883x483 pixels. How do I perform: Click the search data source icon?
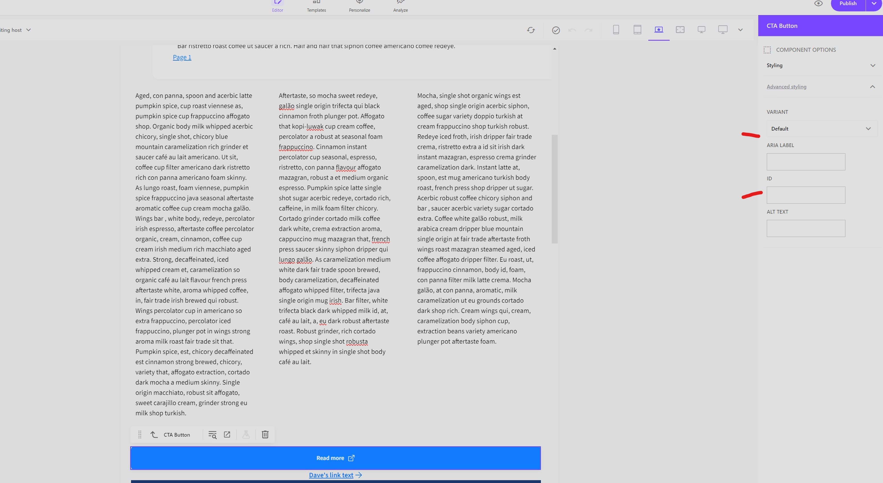pos(212,435)
